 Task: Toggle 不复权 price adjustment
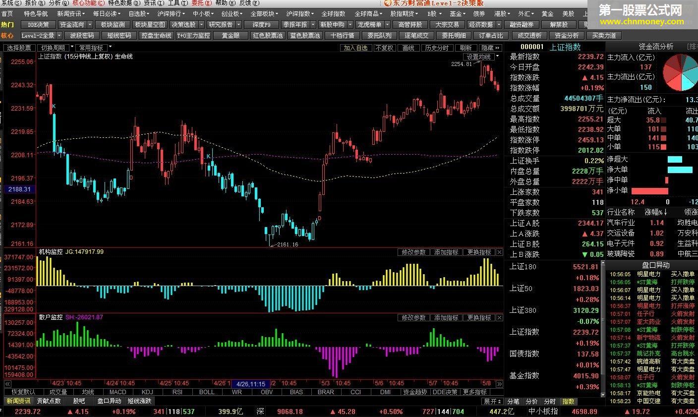tap(384, 48)
